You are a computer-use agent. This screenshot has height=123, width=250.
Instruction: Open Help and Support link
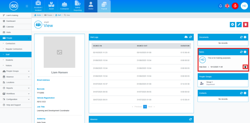tap(13, 105)
